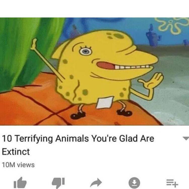Add video to playlist icon
The image size is (189, 189).
(x=172, y=182)
